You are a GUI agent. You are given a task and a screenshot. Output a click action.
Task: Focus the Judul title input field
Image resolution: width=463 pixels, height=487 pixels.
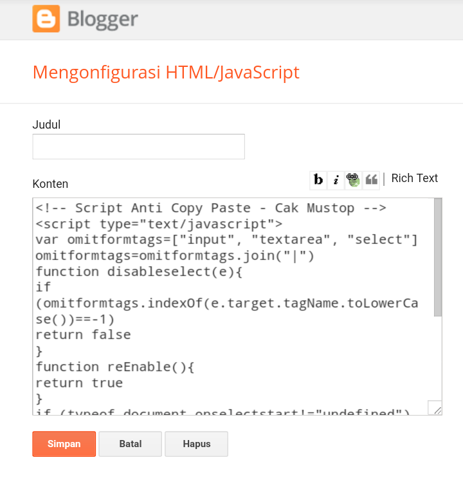coord(138,147)
